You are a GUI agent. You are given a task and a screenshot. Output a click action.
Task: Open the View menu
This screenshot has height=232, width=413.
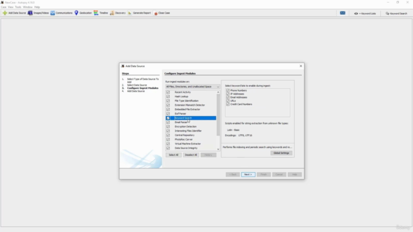coord(10,7)
